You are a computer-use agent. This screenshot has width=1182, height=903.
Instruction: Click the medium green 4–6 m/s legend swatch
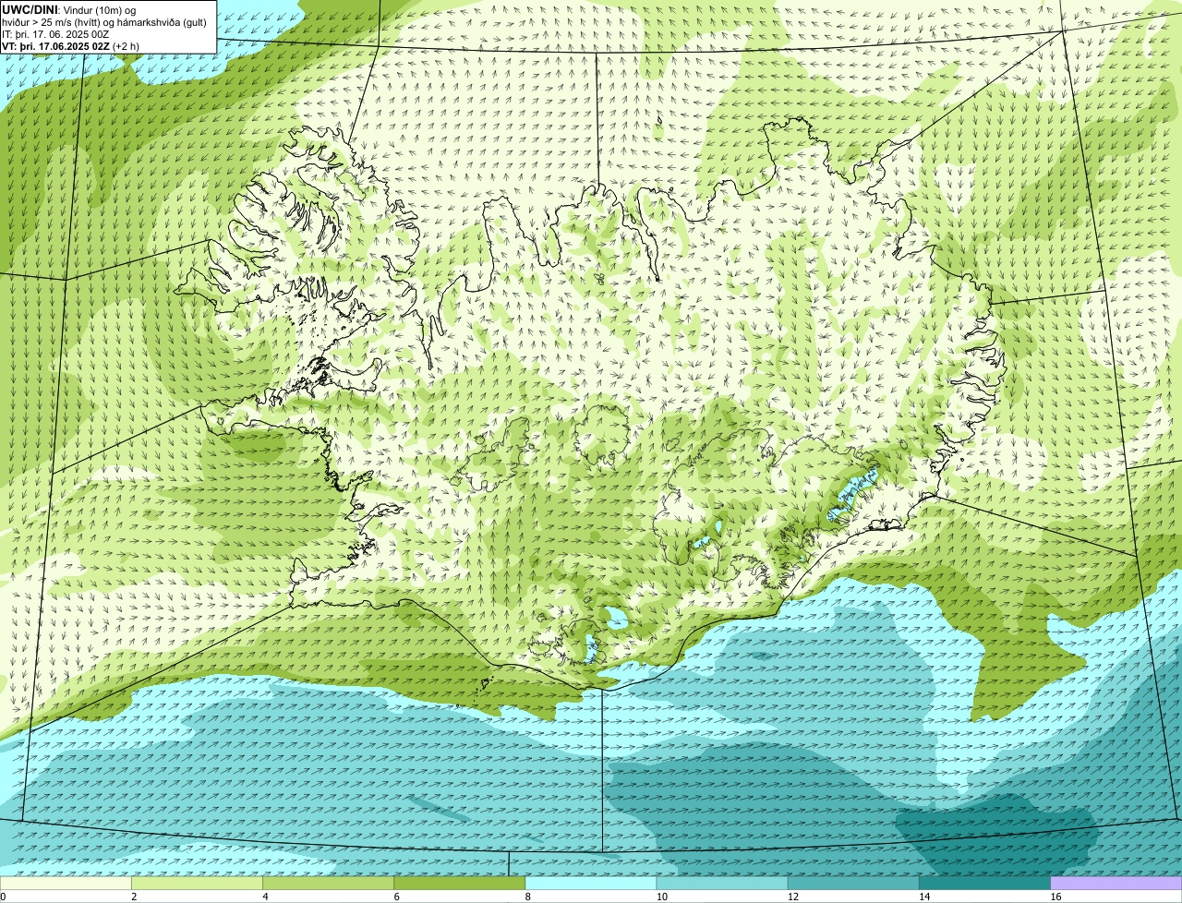[x=328, y=883]
